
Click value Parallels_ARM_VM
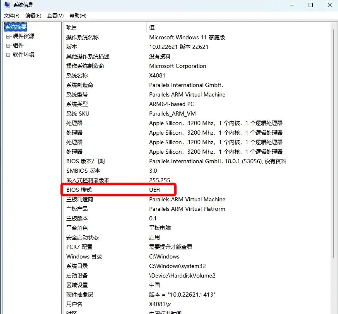point(172,114)
